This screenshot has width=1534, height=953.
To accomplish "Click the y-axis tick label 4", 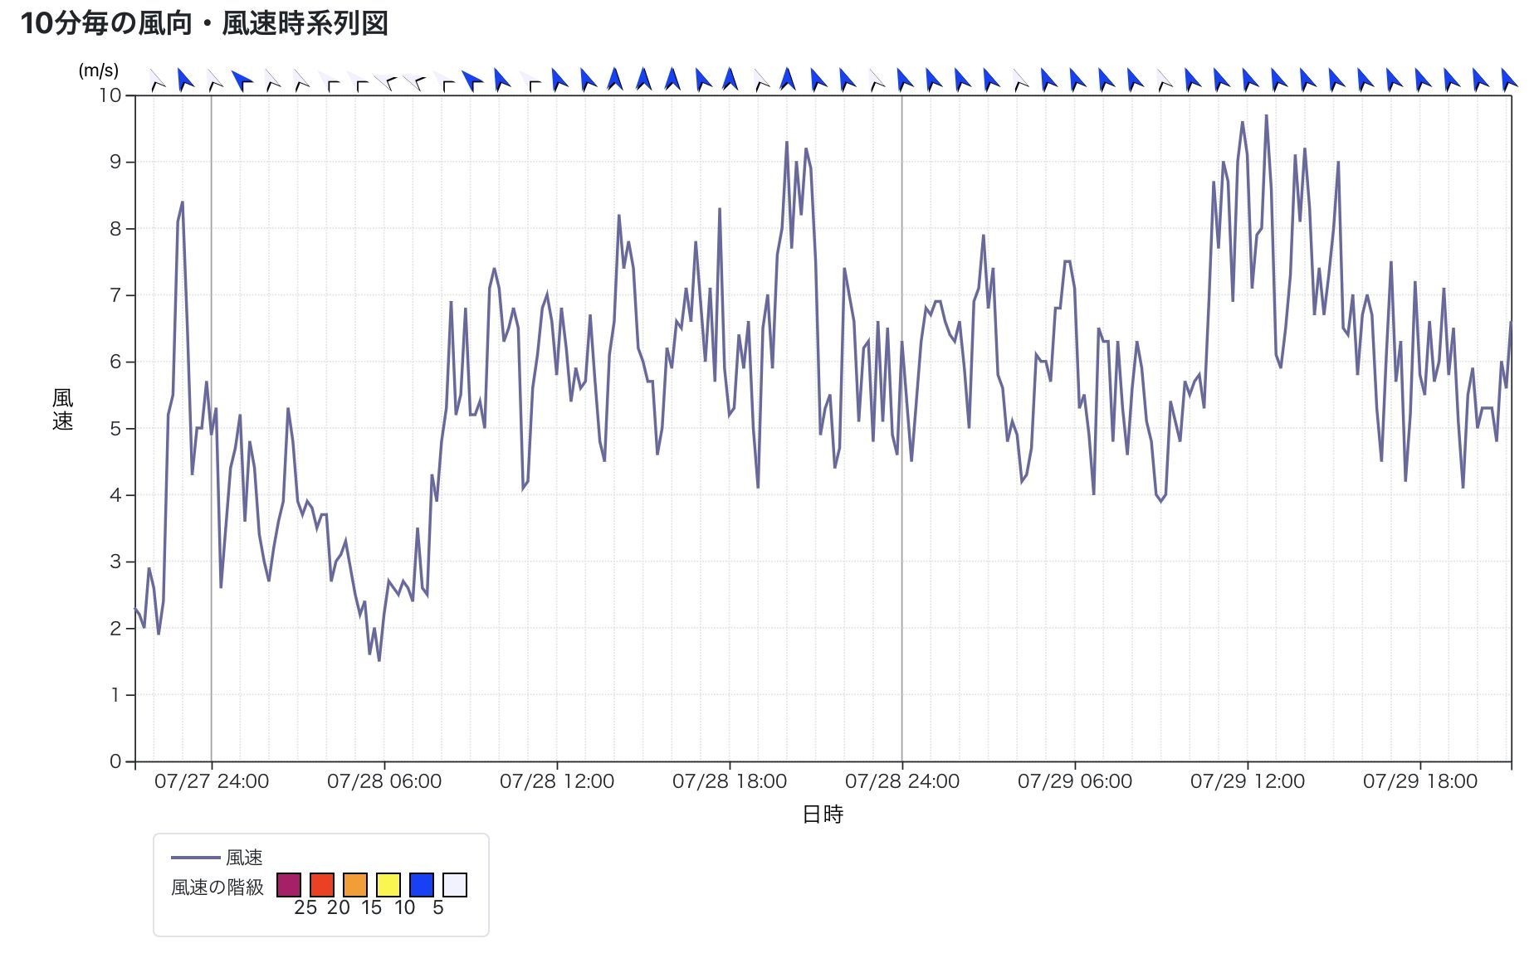I will coord(116,495).
